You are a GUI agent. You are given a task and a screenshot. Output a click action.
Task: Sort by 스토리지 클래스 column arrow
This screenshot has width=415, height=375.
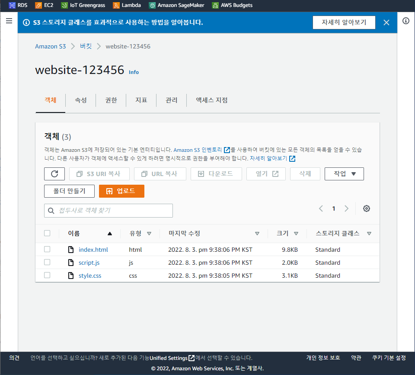[x=369, y=234]
